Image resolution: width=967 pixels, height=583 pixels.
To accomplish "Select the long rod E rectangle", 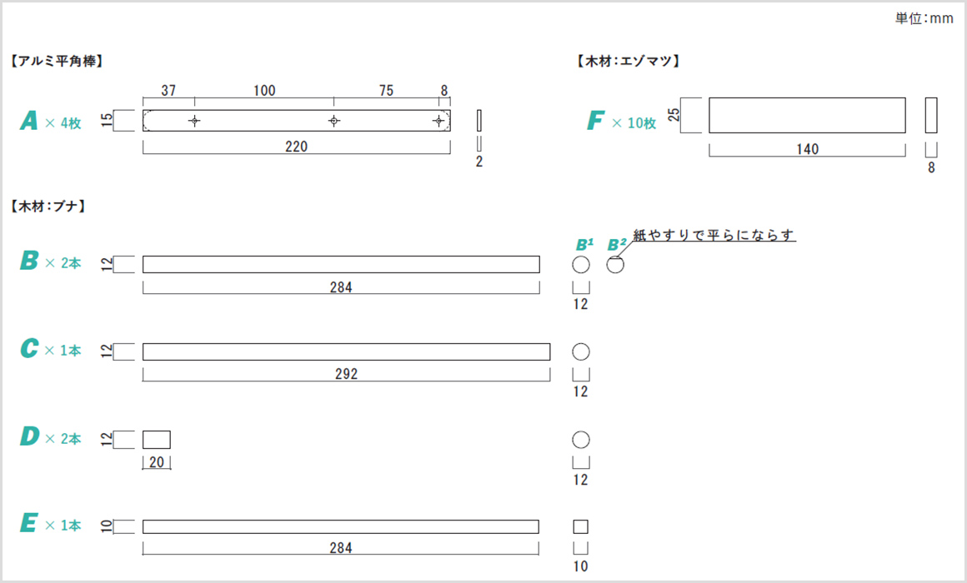I will pos(340,526).
